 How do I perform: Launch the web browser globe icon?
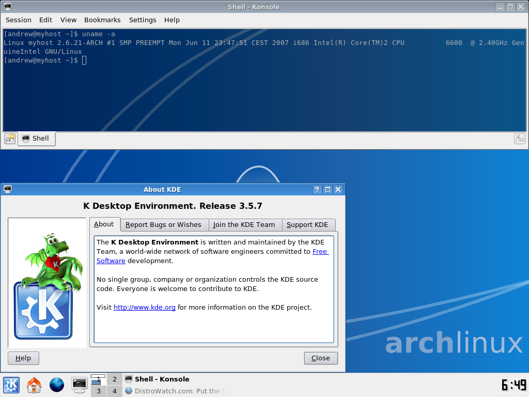pos(57,385)
